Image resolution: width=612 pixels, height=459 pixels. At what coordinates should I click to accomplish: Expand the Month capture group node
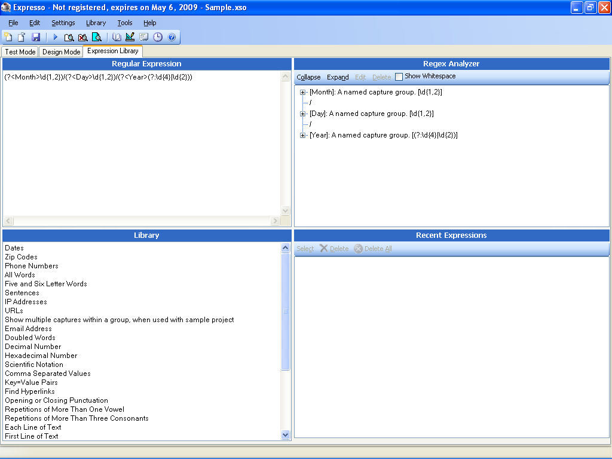(302, 92)
